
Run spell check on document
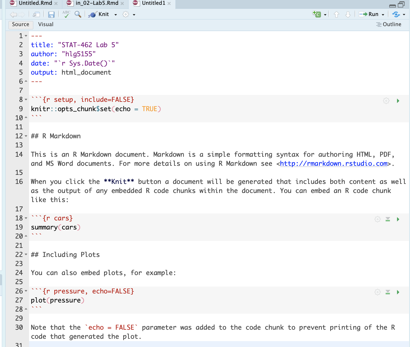(66, 14)
